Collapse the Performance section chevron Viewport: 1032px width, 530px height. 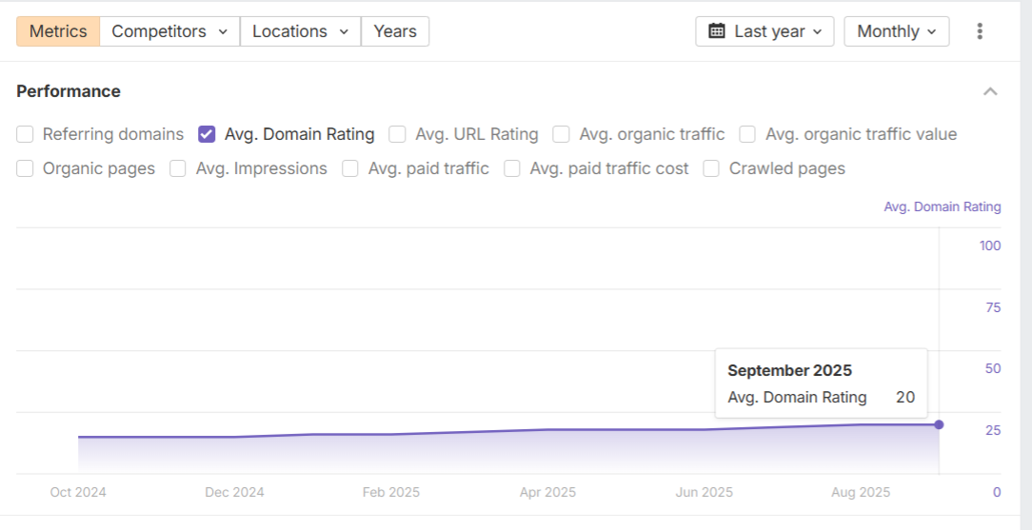pyautogui.click(x=990, y=91)
